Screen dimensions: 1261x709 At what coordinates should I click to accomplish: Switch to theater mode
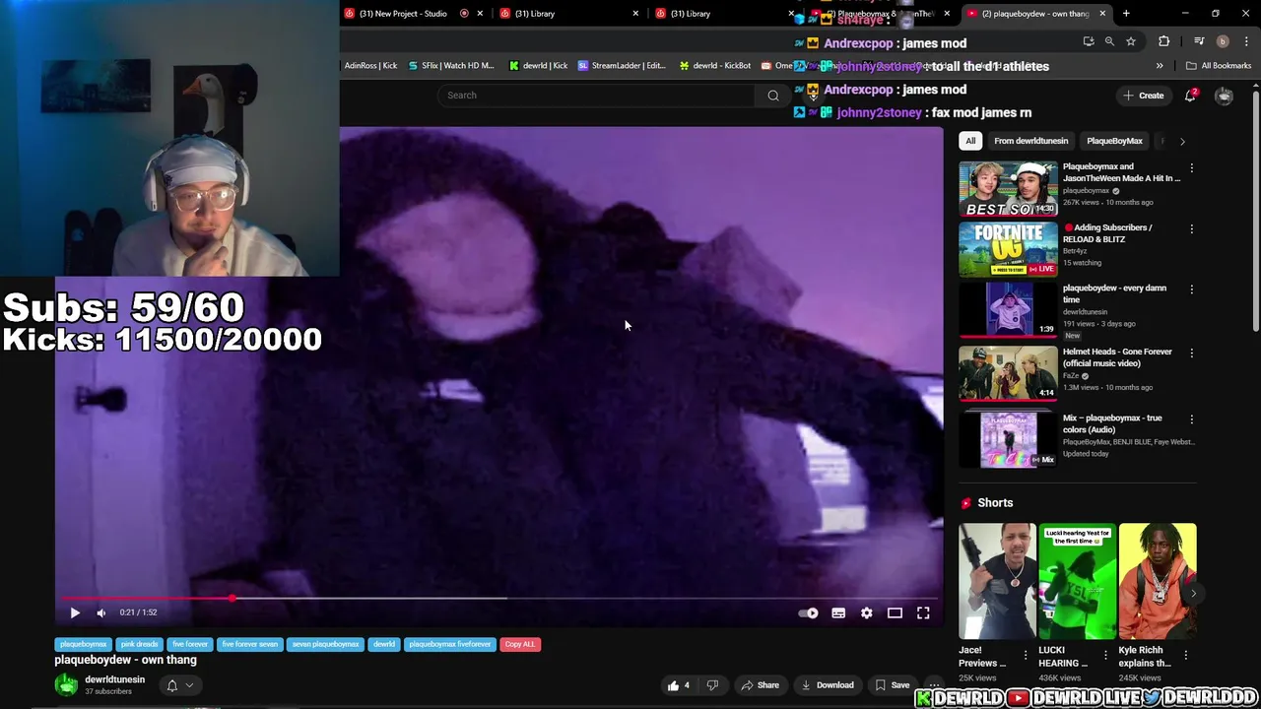(x=895, y=612)
